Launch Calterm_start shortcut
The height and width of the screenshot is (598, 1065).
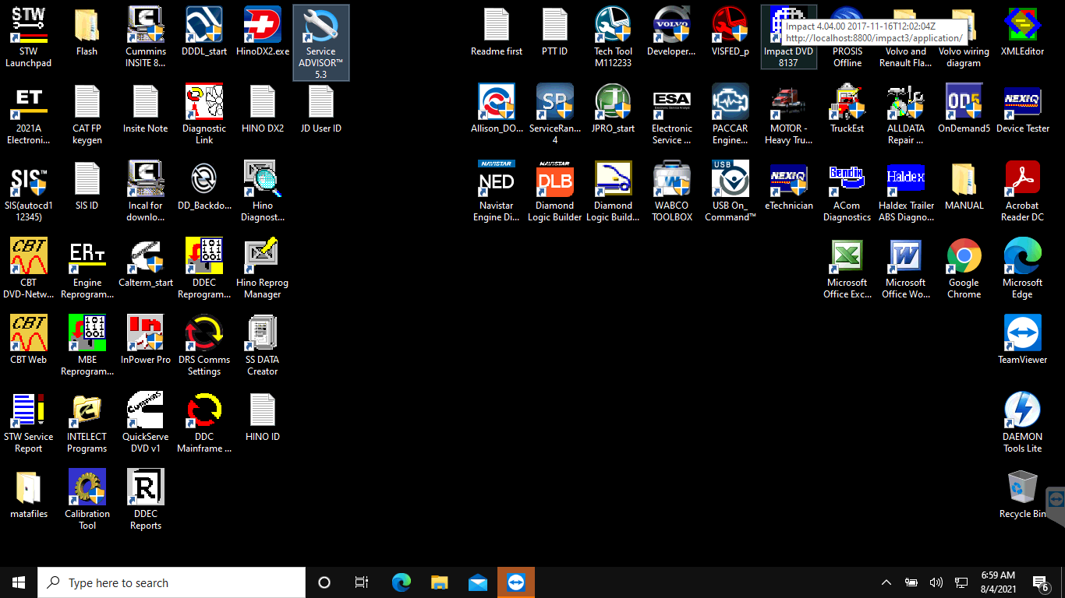click(x=146, y=262)
